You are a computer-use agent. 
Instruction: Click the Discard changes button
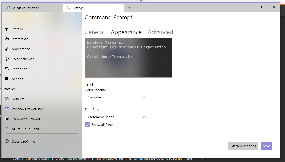[x=243, y=146]
